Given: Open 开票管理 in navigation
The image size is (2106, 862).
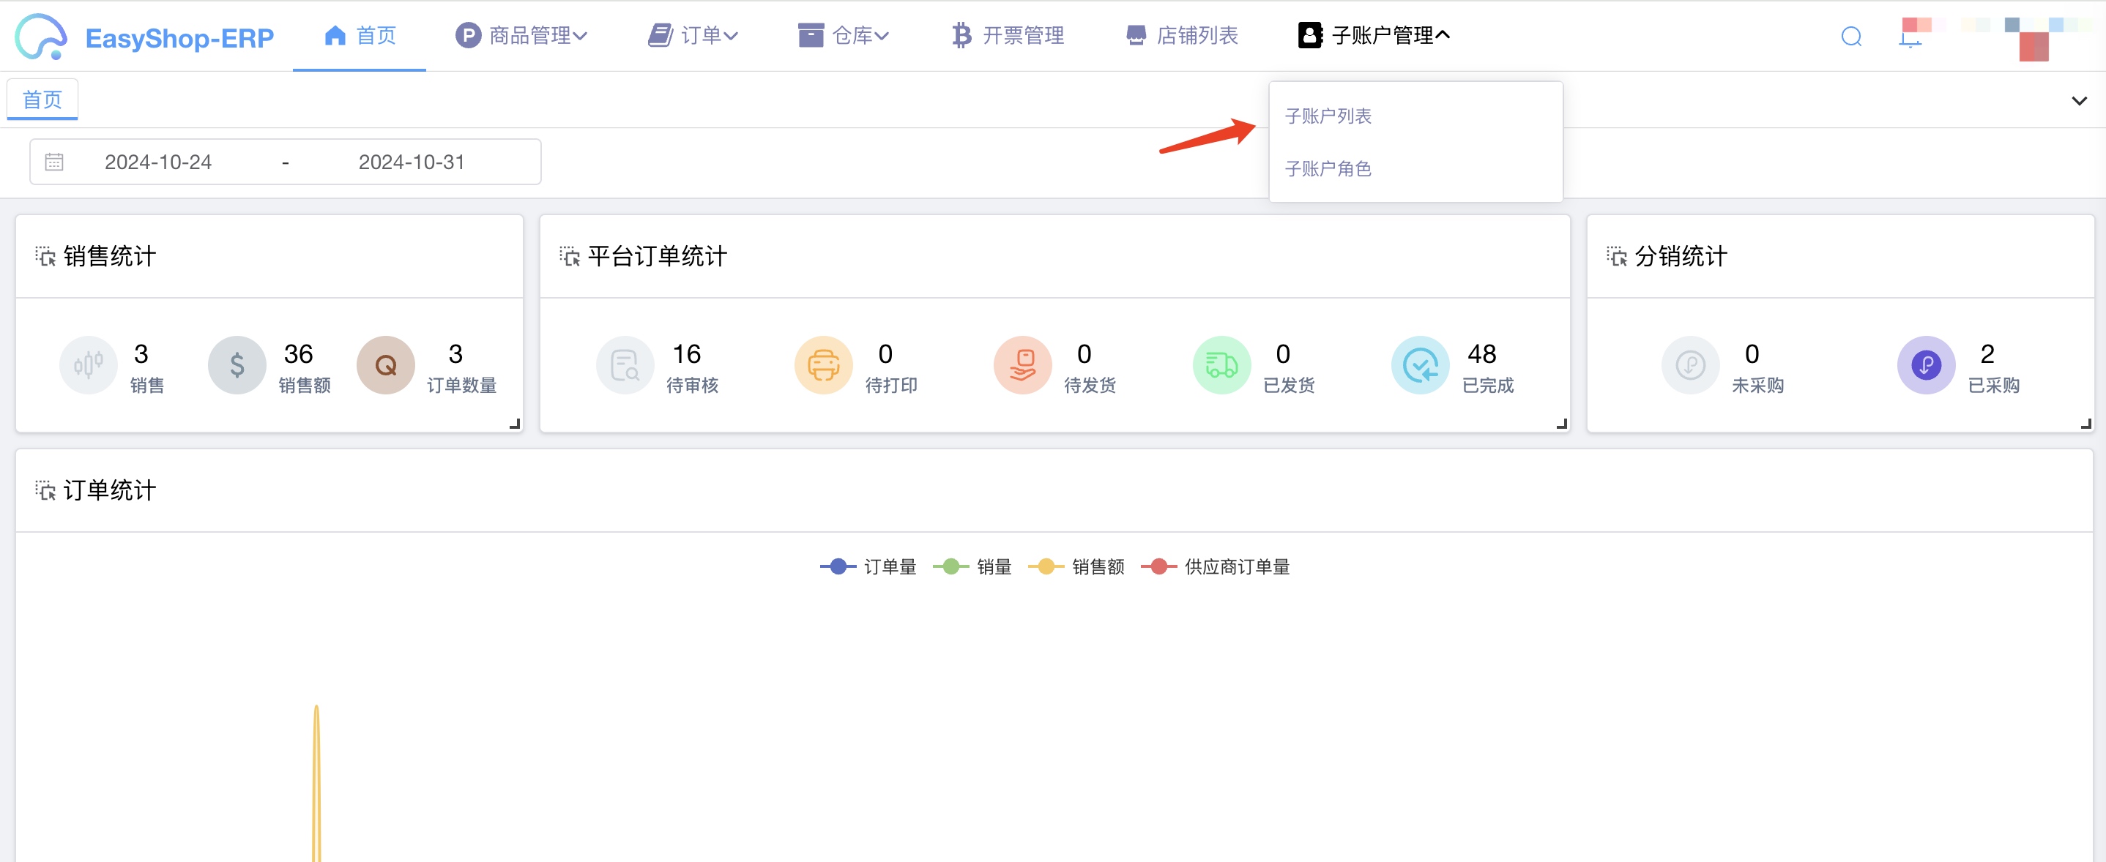Looking at the screenshot, I should (x=1007, y=36).
